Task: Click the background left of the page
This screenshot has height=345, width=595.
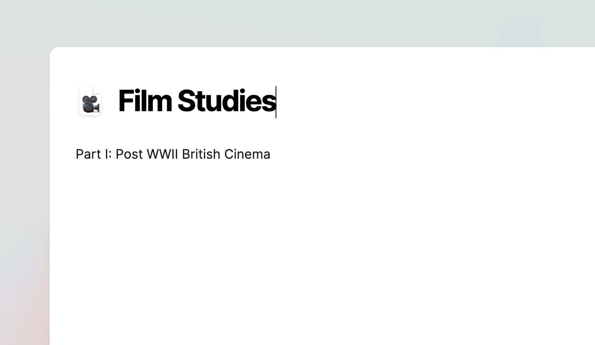Action: pos(24,183)
